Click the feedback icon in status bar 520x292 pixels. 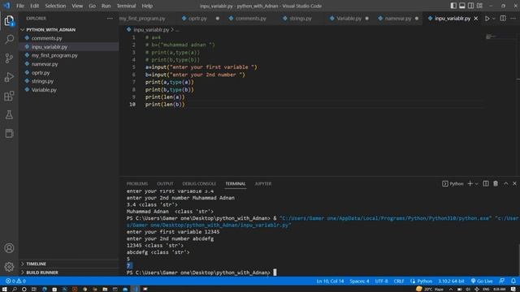tap(502, 281)
